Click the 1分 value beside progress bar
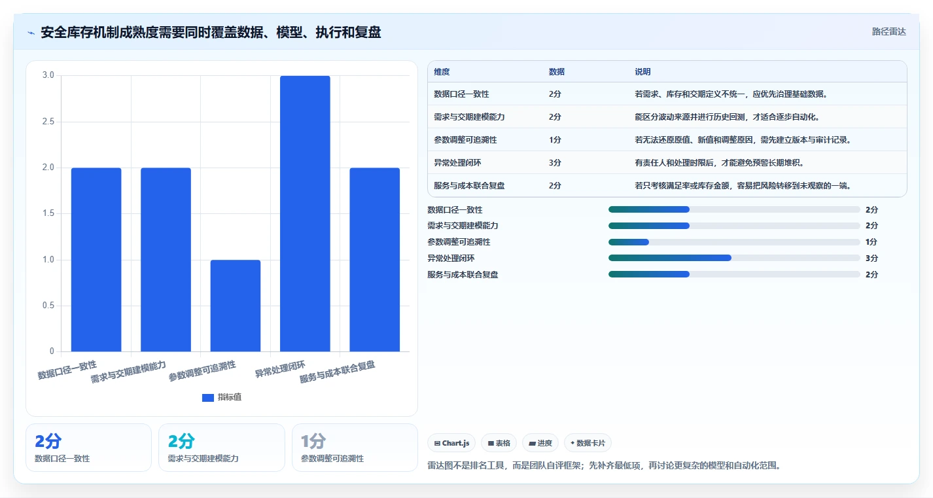The image size is (933, 498). coord(871,242)
